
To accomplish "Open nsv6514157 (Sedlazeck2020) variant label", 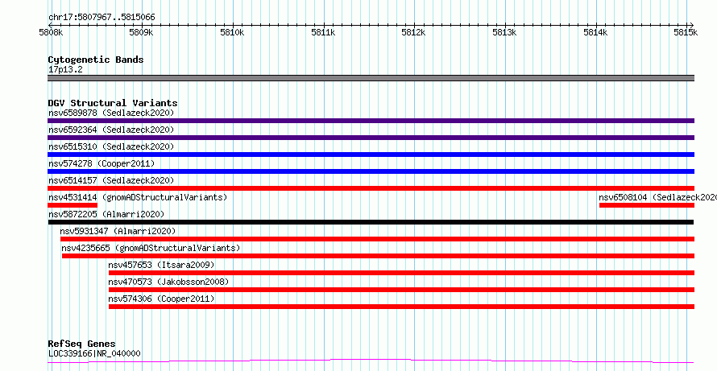I will coord(111,180).
